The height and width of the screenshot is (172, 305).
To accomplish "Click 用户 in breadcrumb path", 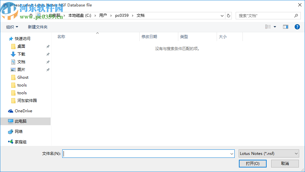I will click(x=103, y=15).
